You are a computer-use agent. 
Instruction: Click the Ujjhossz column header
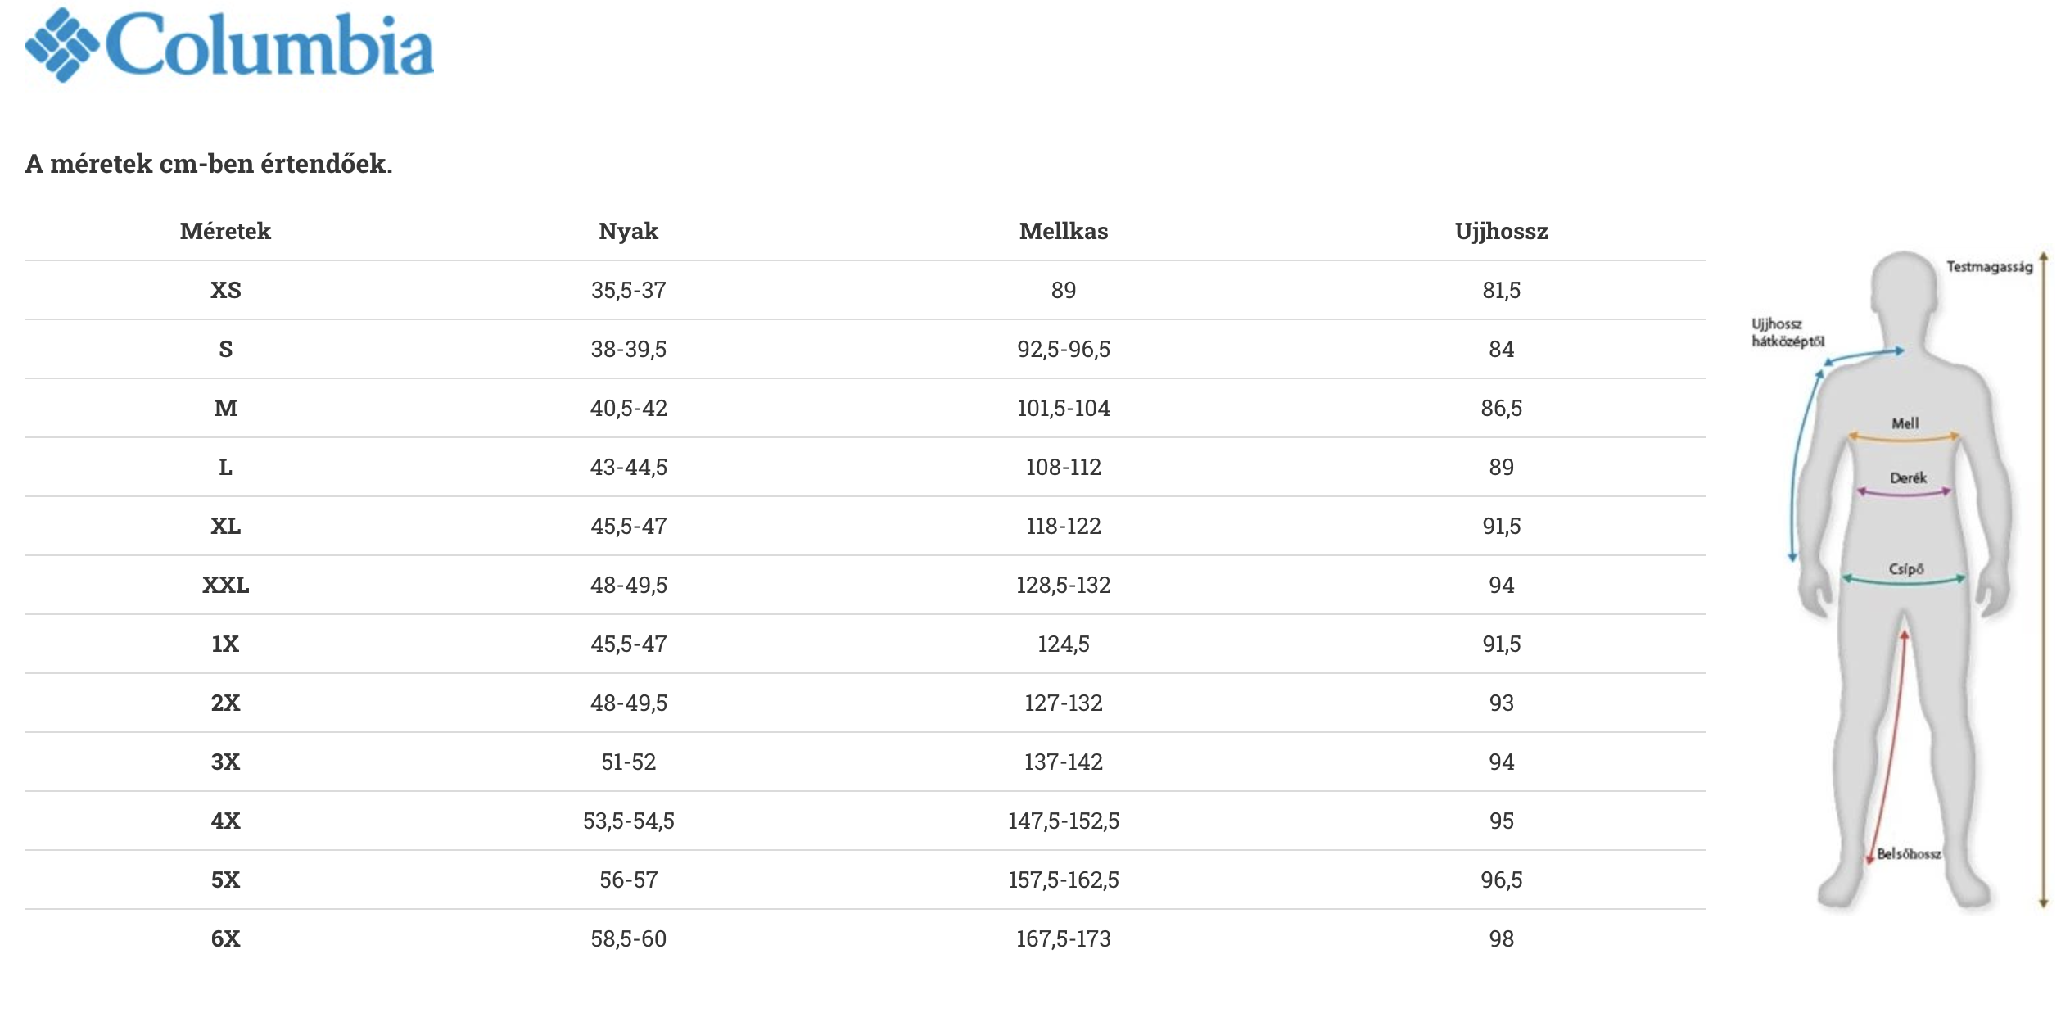[x=1501, y=231]
